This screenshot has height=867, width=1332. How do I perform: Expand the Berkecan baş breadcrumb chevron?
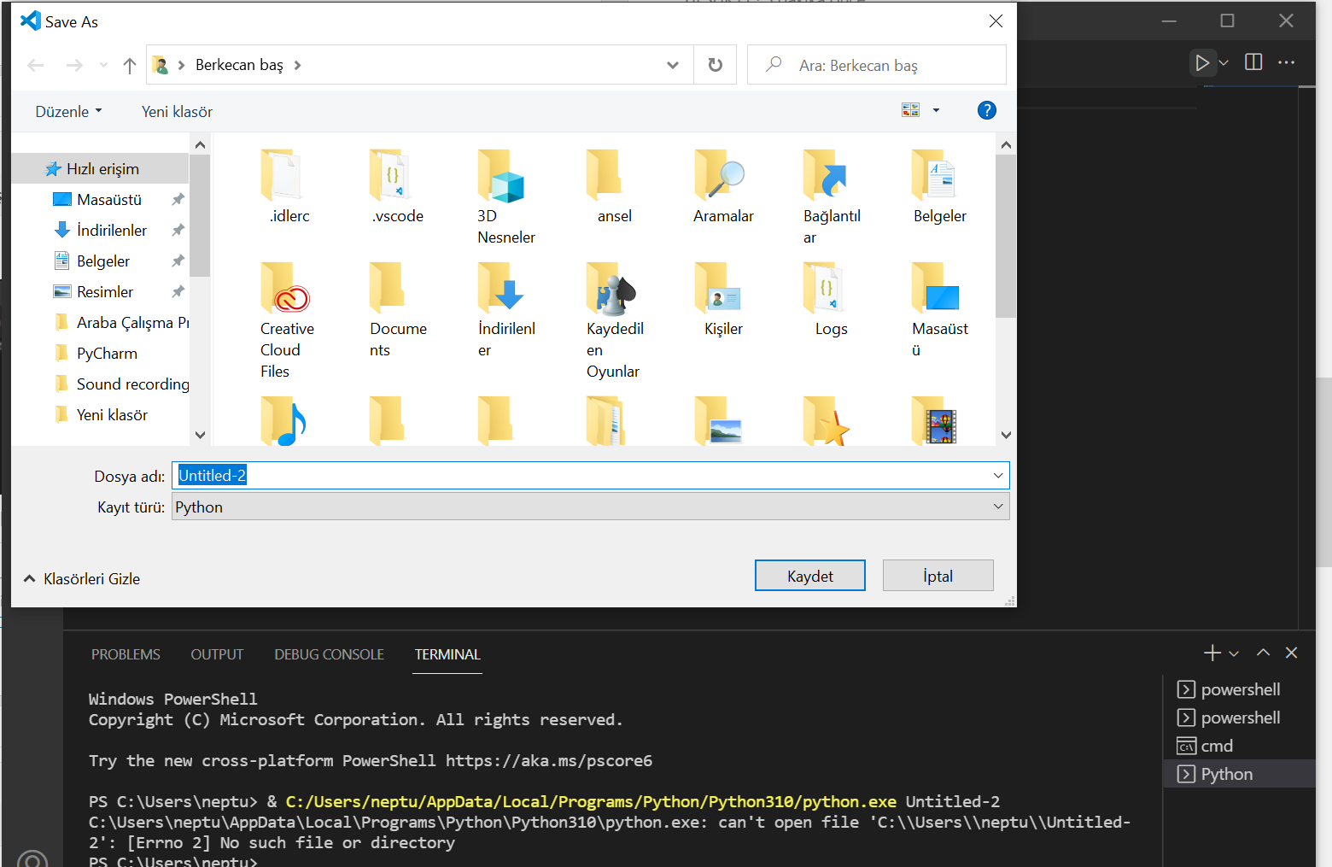point(297,65)
